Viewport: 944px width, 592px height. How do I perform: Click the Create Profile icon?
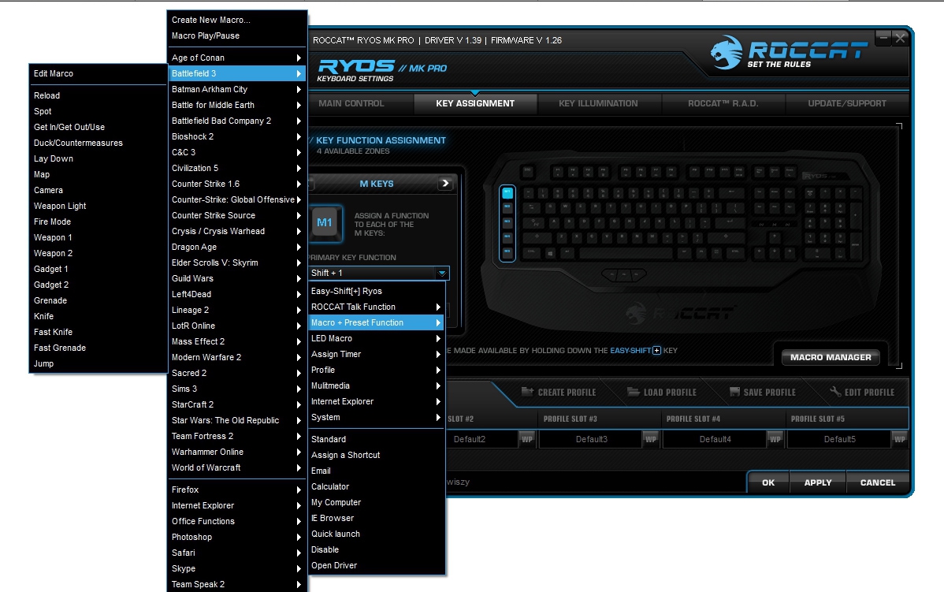pyautogui.click(x=527, y=392)
